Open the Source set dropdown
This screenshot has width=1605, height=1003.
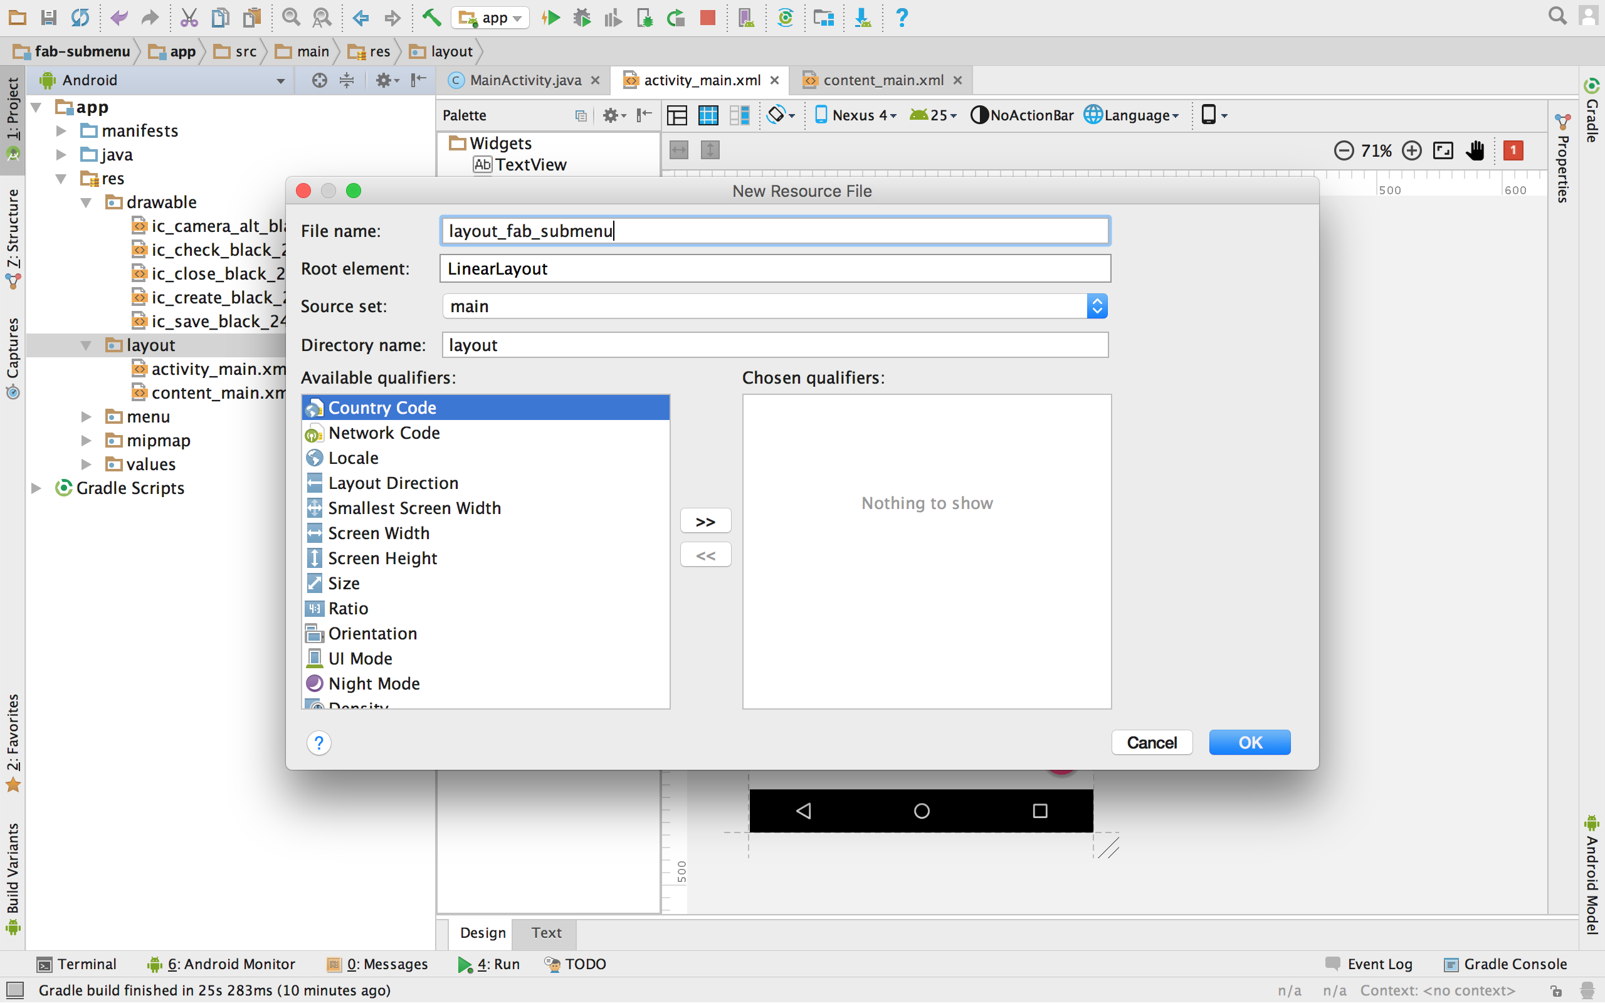[x=1097, y=307]
